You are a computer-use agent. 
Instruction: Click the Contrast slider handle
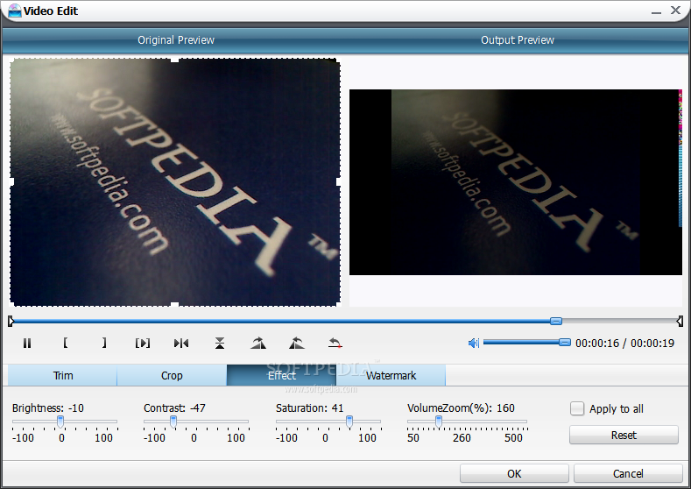coord(173,422)
